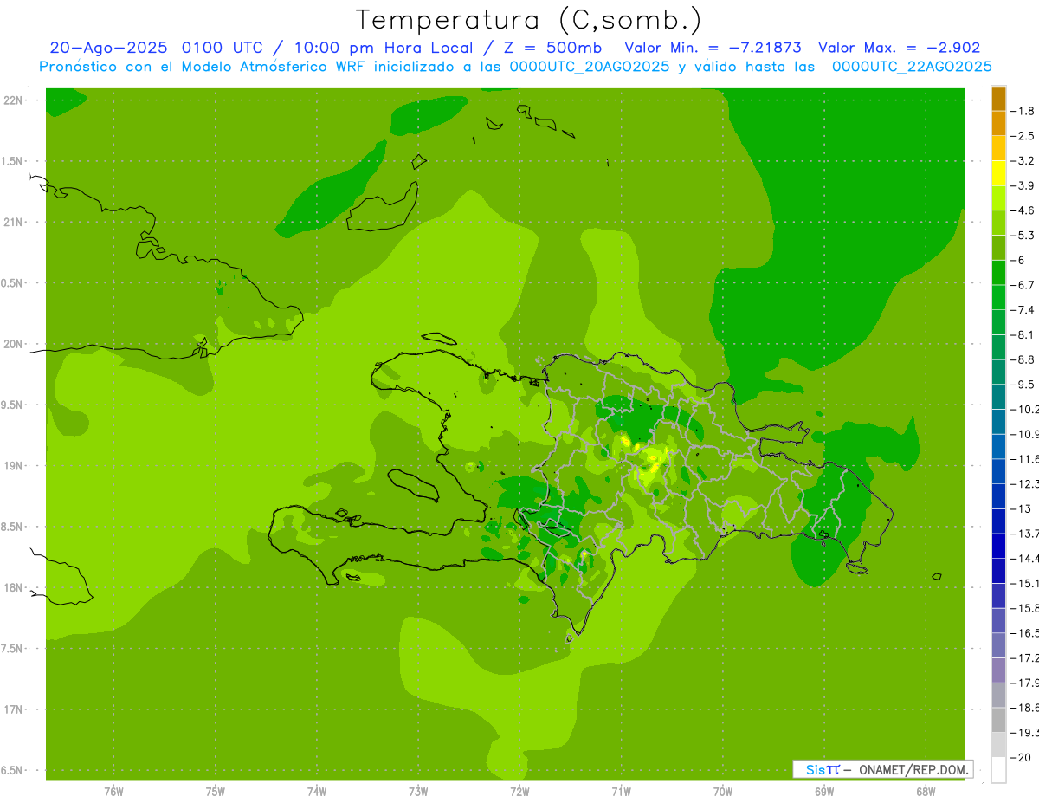The image size is (1039, 803).
Task: Click the '22N' latitude axis label
Action: pos(14,100)
